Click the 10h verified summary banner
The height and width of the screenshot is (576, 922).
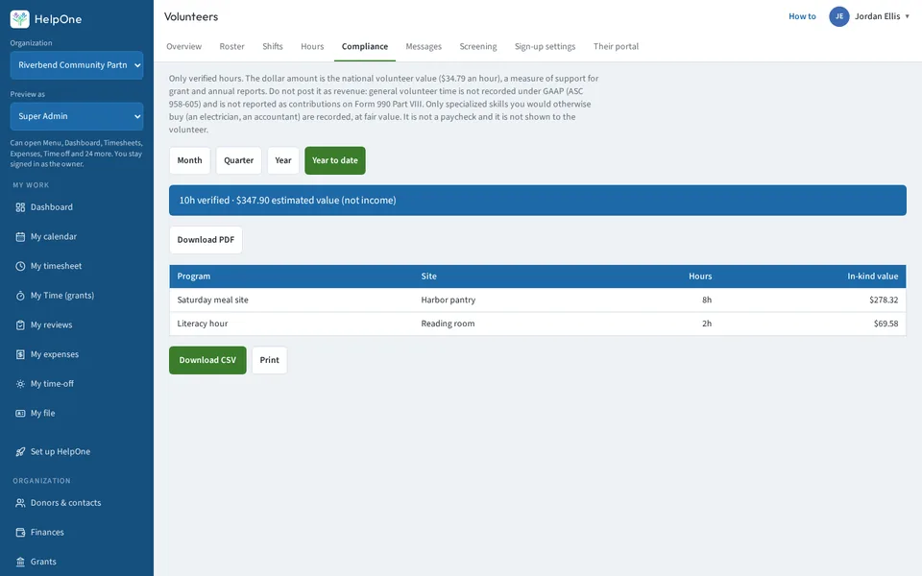coord(538,201)
